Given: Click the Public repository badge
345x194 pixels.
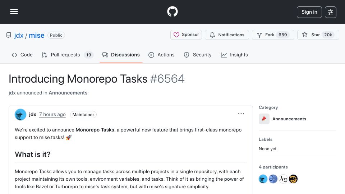Looking at the screenshot, I should coord(56,35).
